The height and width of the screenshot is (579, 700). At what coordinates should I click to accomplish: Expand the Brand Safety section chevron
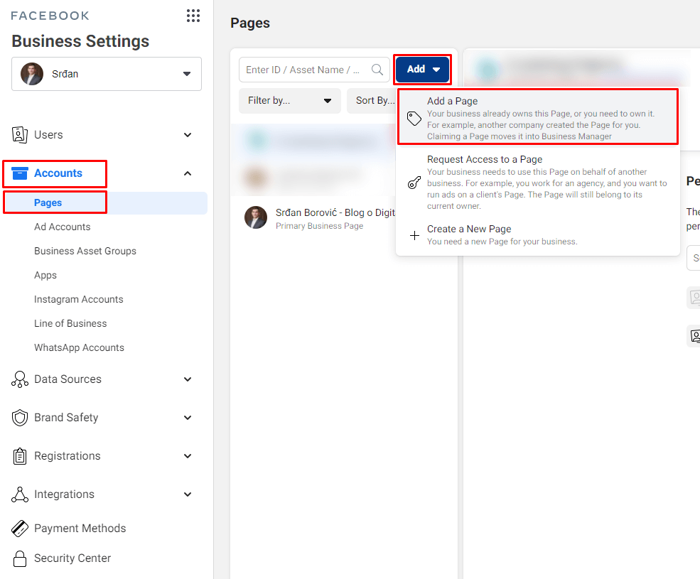coord(188,418)
